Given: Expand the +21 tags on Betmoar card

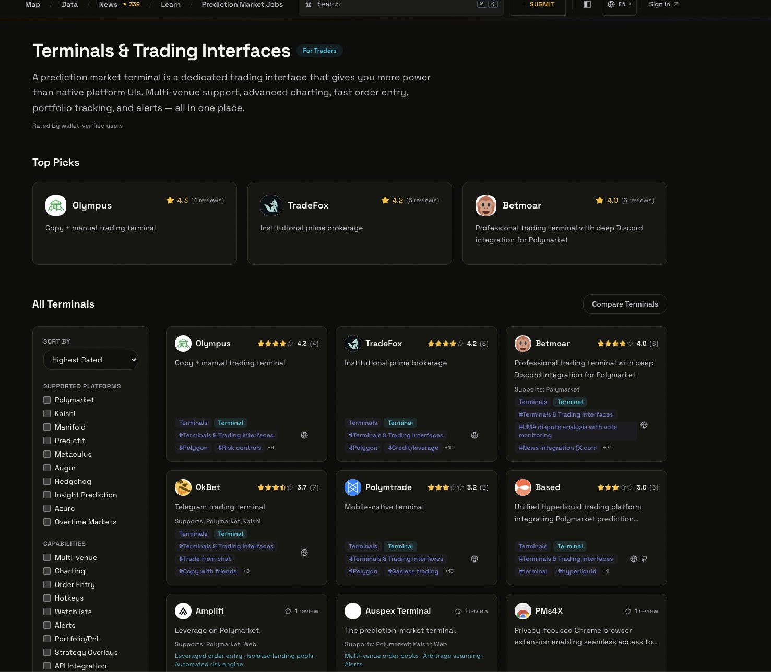Looking at the screenshot, I should tap(607, 448).
